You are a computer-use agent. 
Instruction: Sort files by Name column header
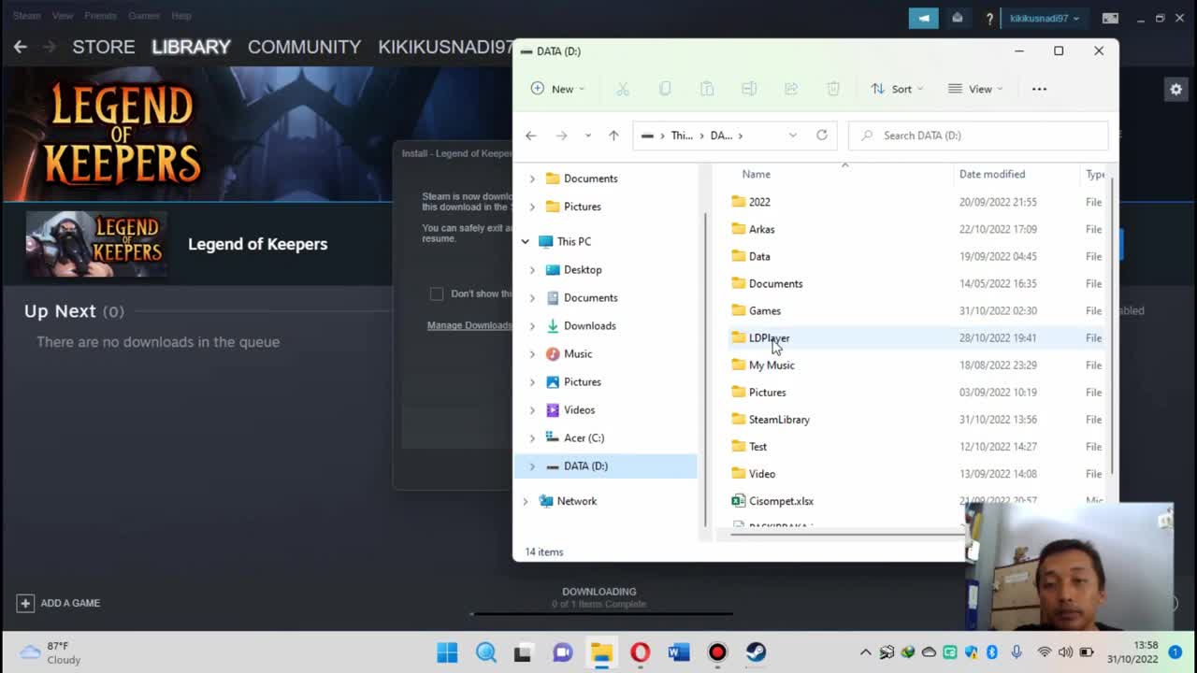[756, 174]
